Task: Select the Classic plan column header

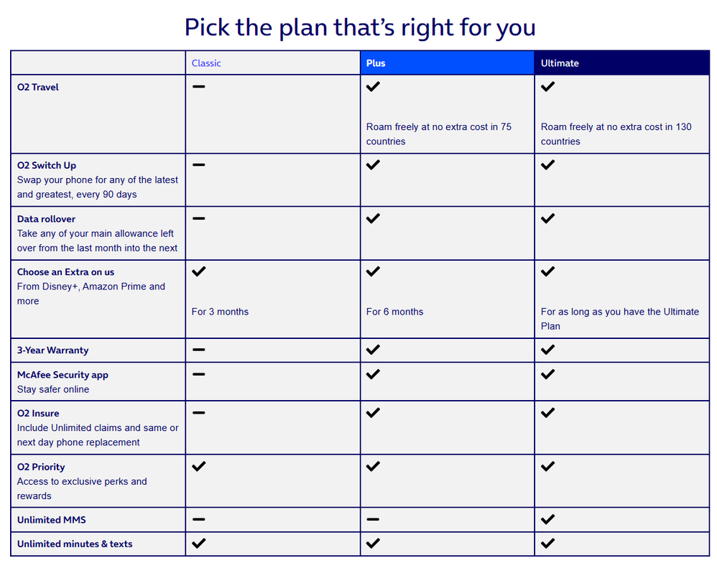Action: pyautogui.click(x=206, y=63)
